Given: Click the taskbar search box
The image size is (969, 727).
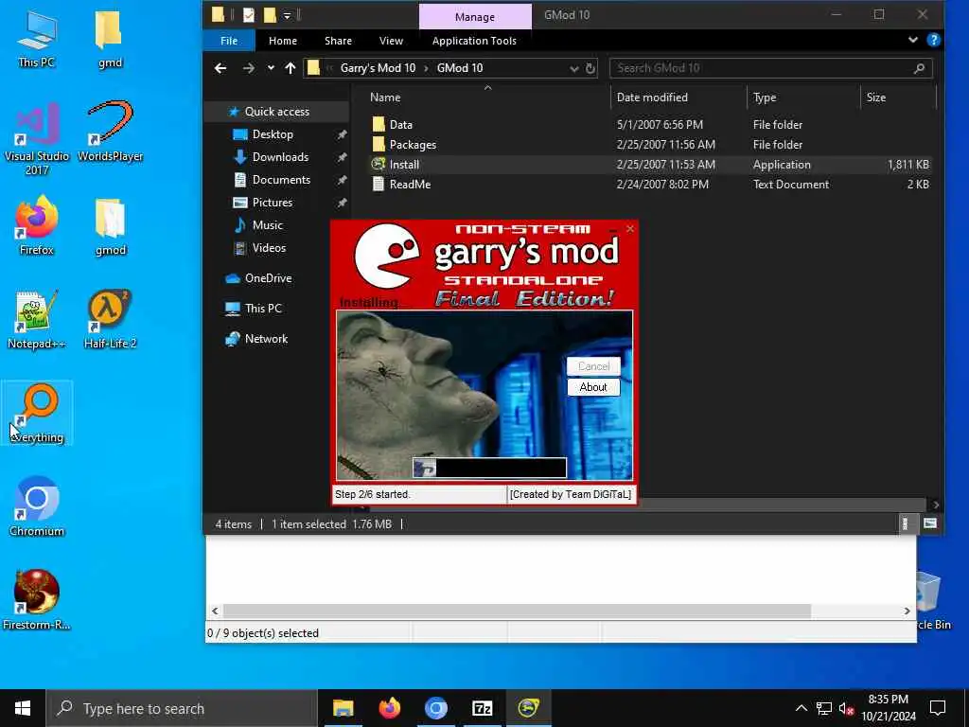Looking at the screenshot, I should click(x=182, y=708).
